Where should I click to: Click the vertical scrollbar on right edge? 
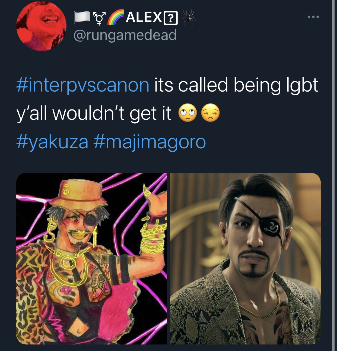click(333, 175)
